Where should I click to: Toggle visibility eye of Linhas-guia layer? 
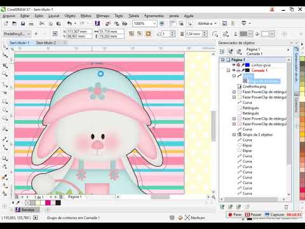pos(234,65)
